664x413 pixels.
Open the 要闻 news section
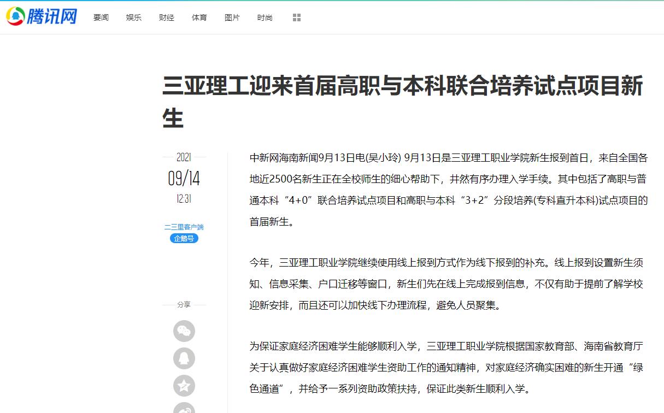pos(101,17)
